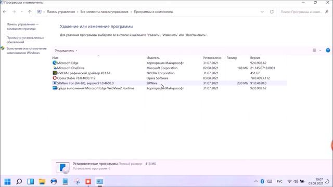Screen dimensions: 333x187
Task: Sort by the Имя column header
Action: (55, 58)
